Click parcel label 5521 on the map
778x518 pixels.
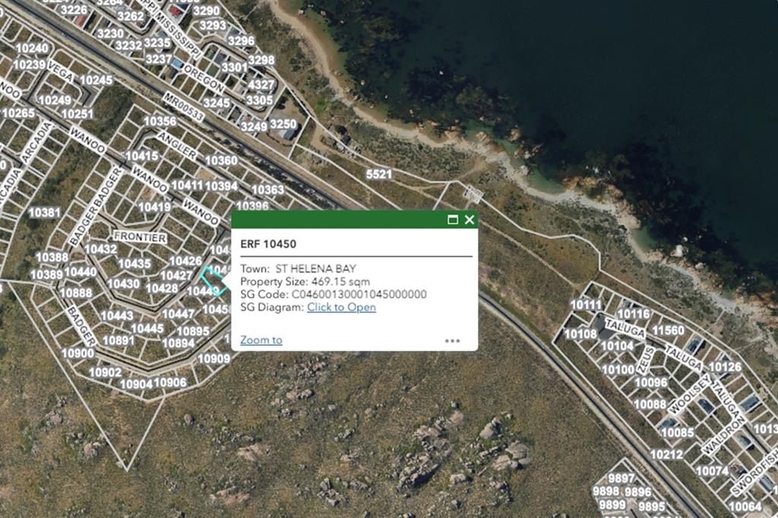(378, 174)
